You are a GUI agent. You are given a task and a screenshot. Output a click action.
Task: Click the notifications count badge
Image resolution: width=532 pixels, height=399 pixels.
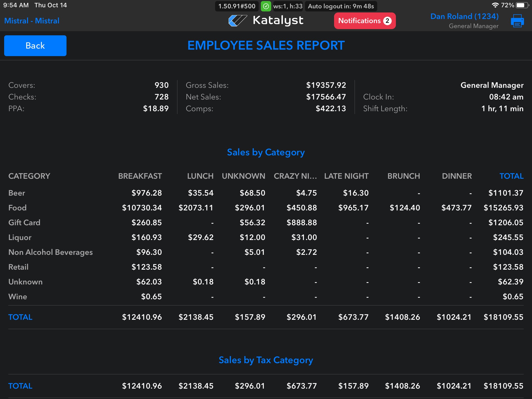click(x=387, y=21)
